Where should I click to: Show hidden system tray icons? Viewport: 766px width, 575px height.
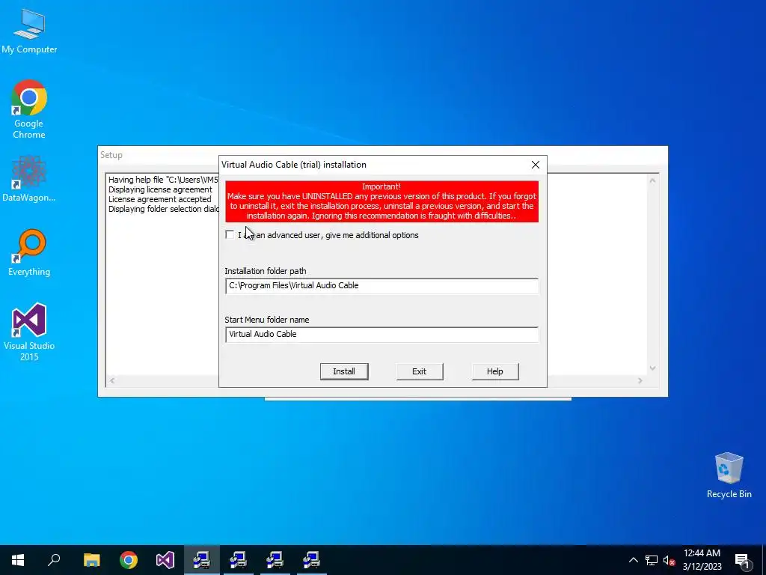coord(633,560)
